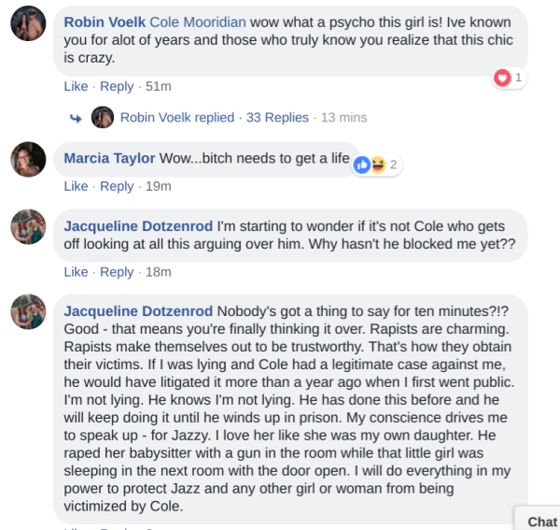Open Jacqueline Dotzenrod's avatar on long comment
560x530 pixels.
pos(29,311)
